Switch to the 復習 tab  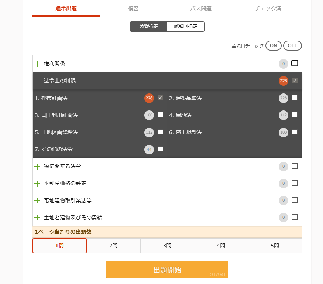click(x=134, y=8)
